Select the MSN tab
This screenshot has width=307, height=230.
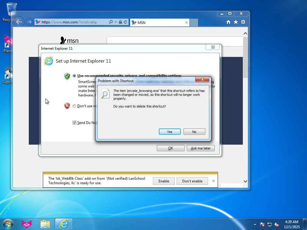coord(159,22)
